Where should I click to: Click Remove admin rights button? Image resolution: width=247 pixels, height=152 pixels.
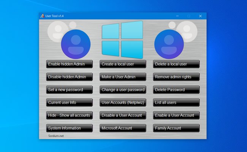click(x=176, y=77)
